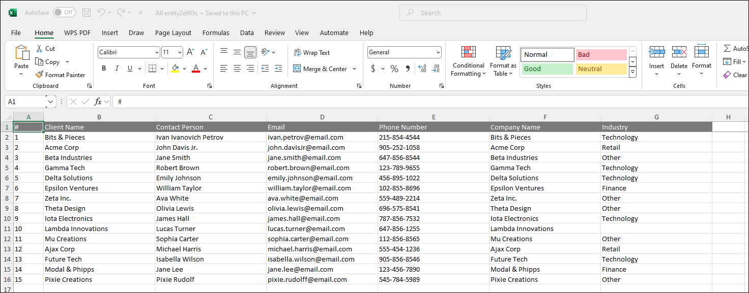Apply the Percent Style format
The width and height of the screenshot is (749, 293).
pyautogui.click(x=394, y=69)
